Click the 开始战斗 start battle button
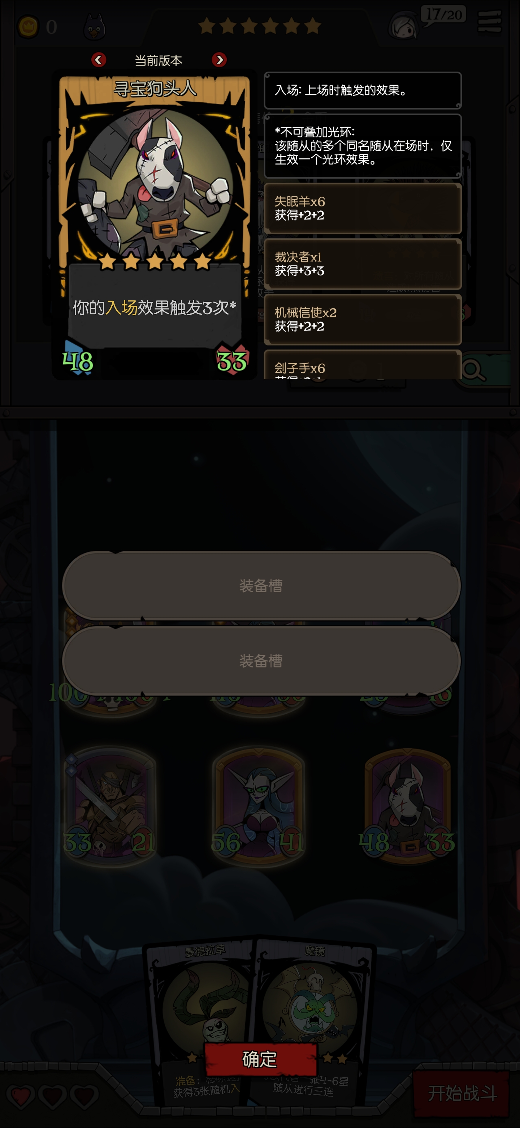The height and width of the screenshot is (1128, 520). coord(462,1093)
